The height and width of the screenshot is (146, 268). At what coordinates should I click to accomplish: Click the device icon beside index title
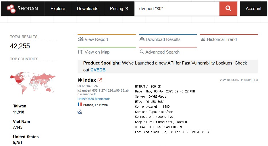point(80,80)
